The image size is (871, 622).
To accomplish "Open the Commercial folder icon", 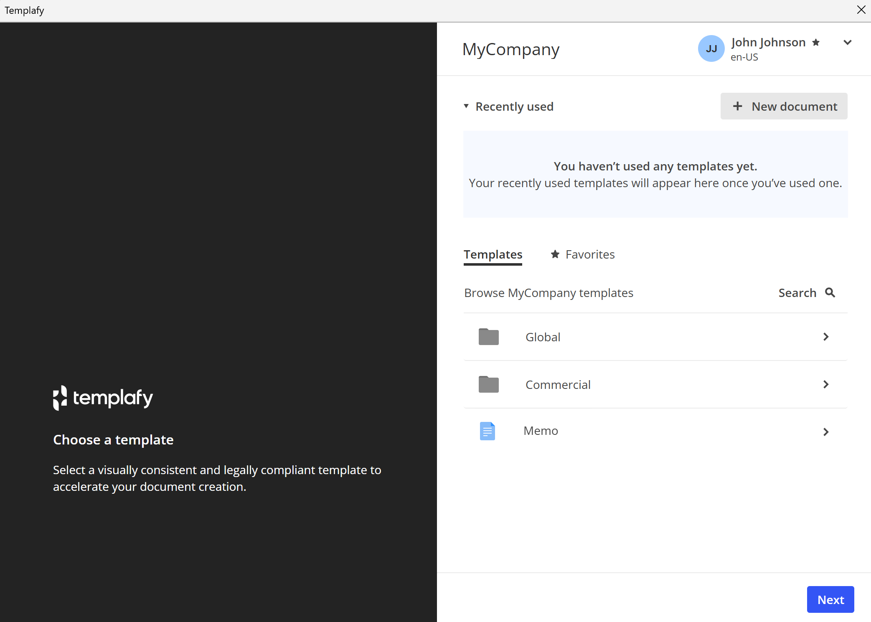I will click(x=488, y=384).
